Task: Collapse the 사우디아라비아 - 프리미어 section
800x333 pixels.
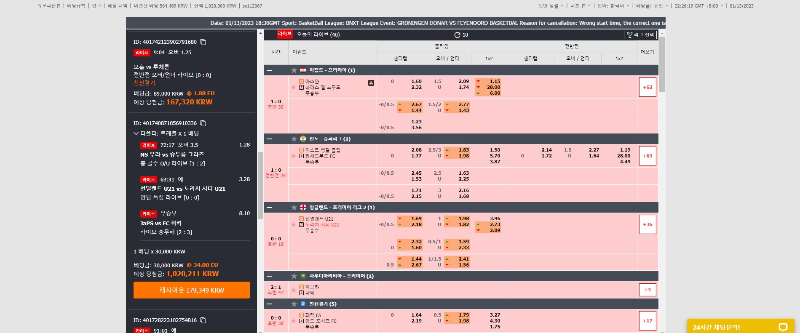Action: 269,276
